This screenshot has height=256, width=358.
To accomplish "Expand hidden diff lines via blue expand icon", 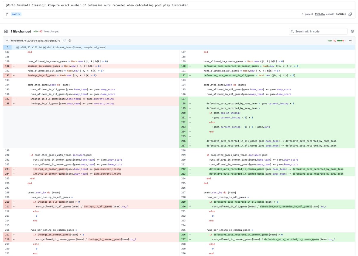I will point(7,47).
